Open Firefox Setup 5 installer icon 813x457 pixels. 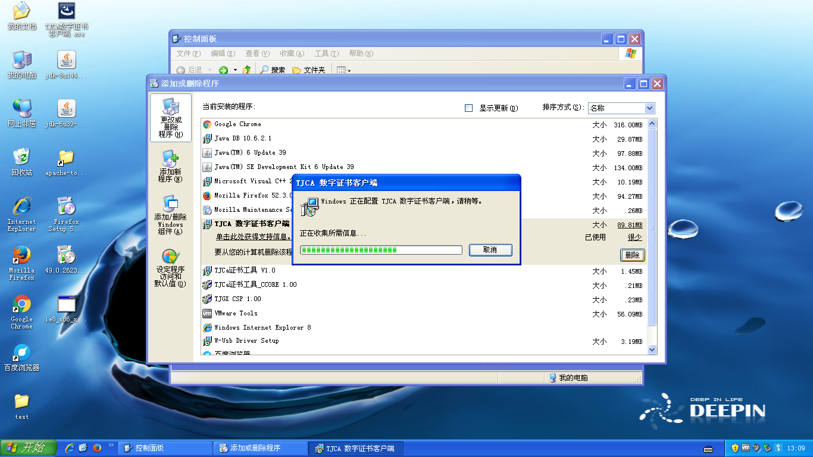tap(66, 214)
